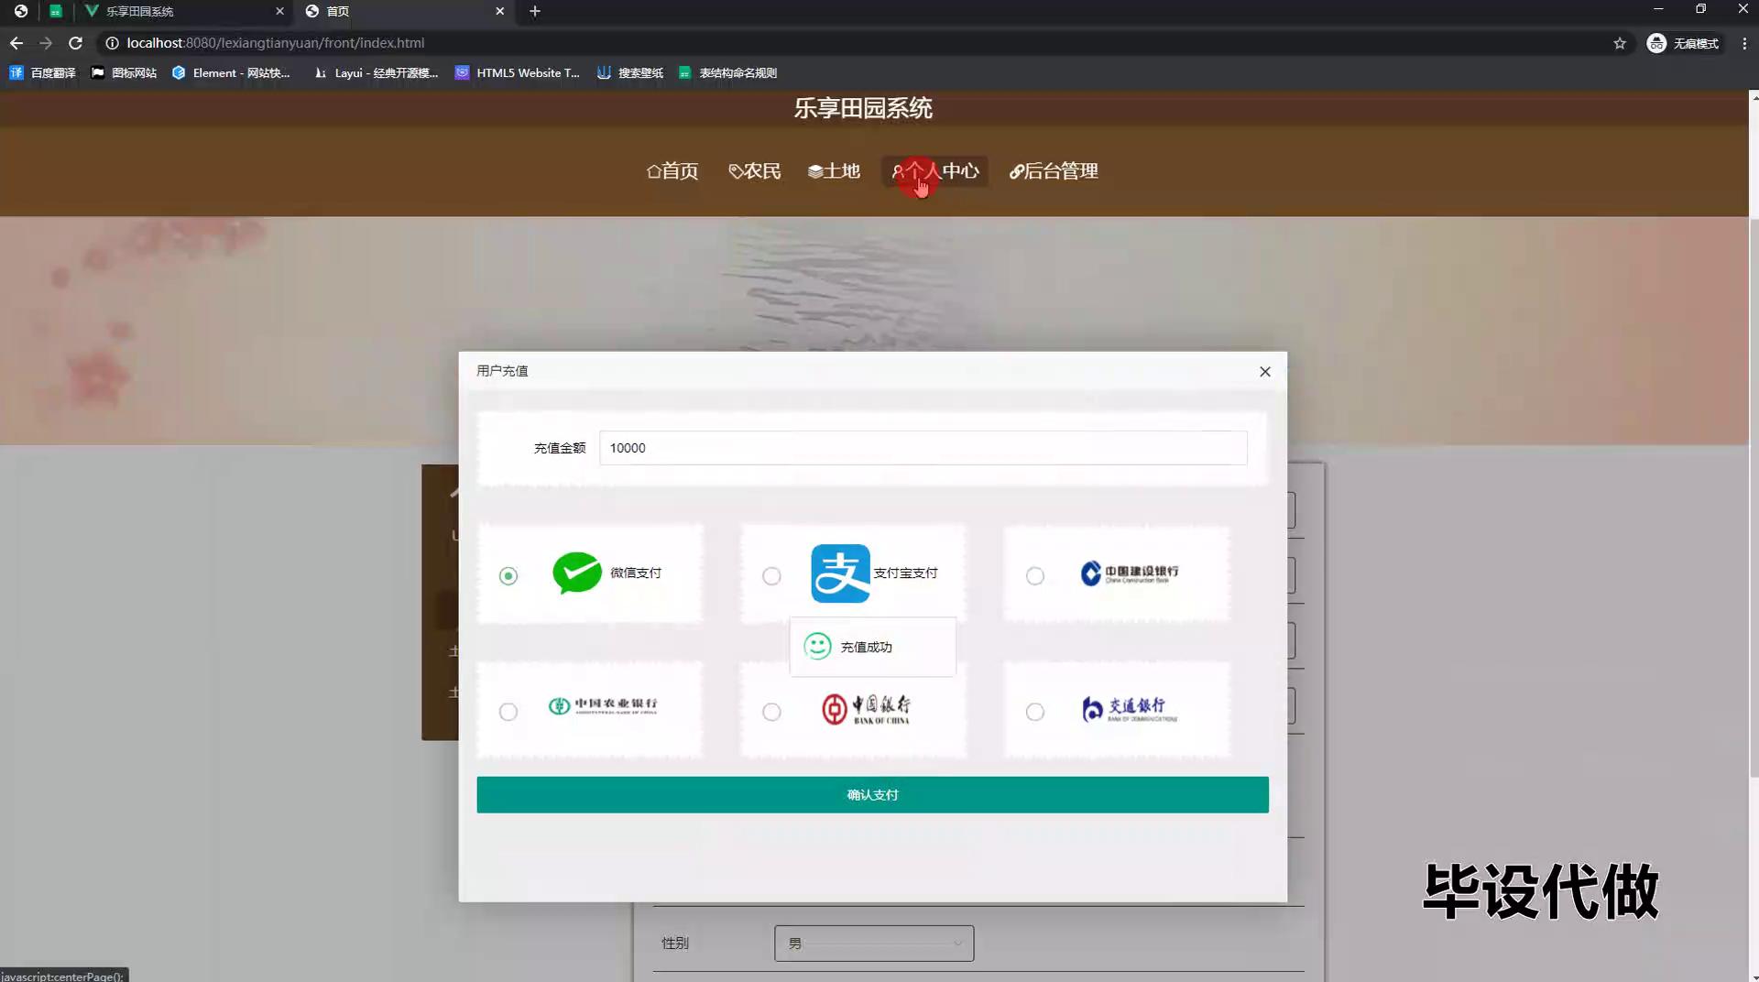The width and height of the screenshot is (1759, 982).
Task: Open Chrome's three-dot menu
Action: point(1743,43)
